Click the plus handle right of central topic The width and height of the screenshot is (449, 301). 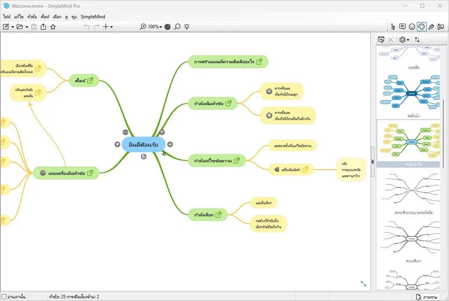[x=170, y=145]
